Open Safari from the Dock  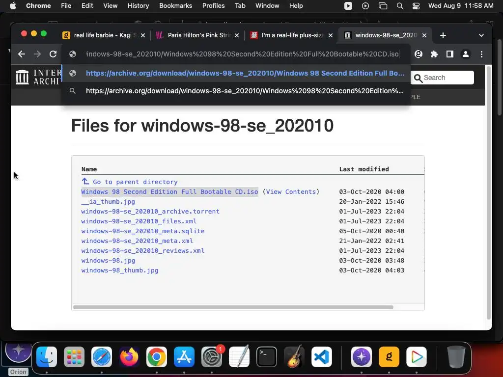pyautogui.click(x=102, y=357)
